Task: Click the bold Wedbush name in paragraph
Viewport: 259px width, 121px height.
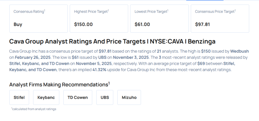Action: [239, 51]
